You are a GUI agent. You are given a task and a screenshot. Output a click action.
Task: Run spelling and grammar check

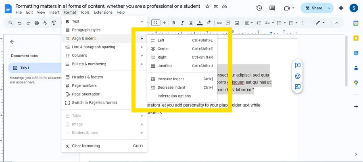[x=45, y=23]
